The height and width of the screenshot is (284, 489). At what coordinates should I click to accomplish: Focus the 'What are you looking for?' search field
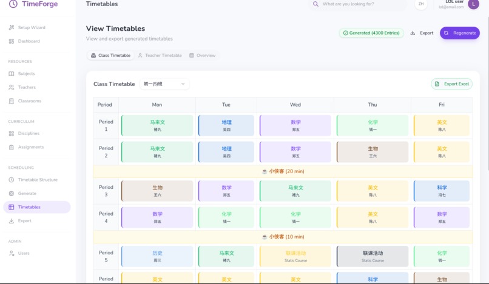(358, 4)
